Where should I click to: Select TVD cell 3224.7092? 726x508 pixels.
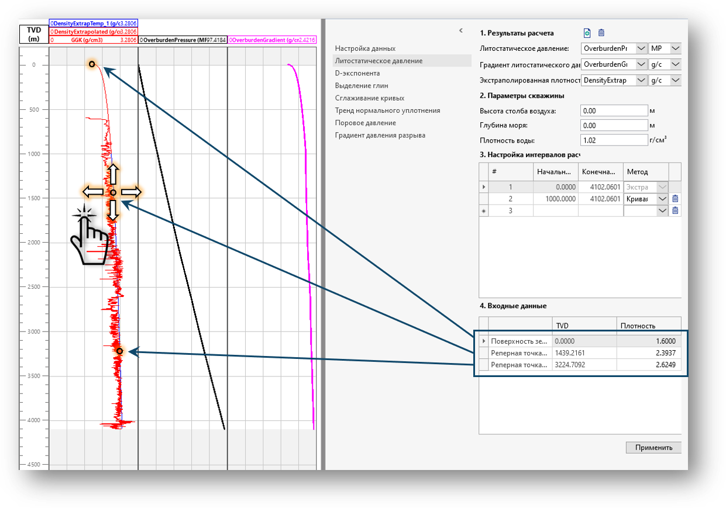tap(584, 365)
